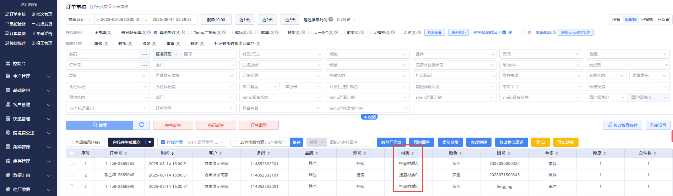Uncheck the 套图失败 checkbox
673x196 pixels.
coord(156,33)
